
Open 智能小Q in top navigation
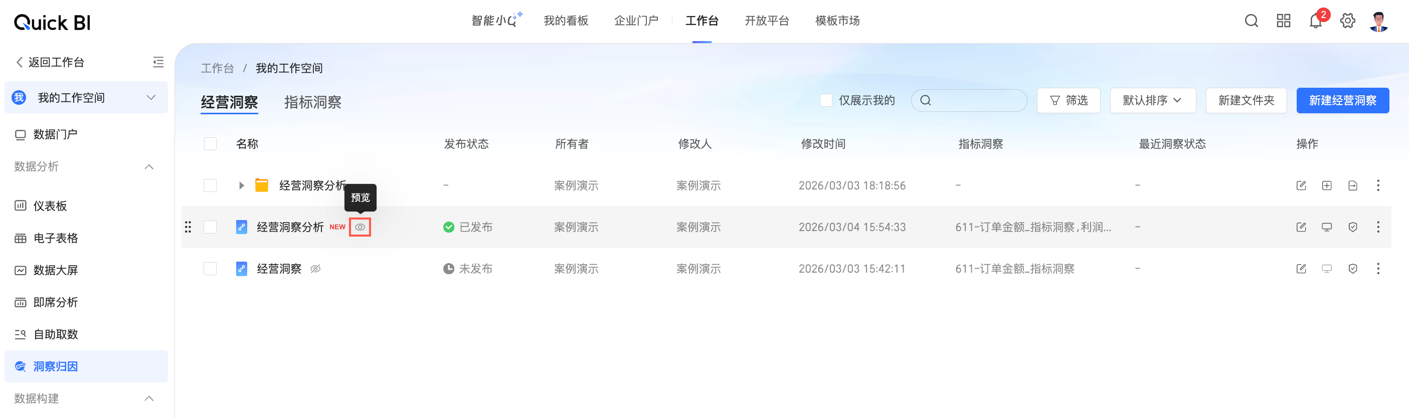[x=496, y=20]
